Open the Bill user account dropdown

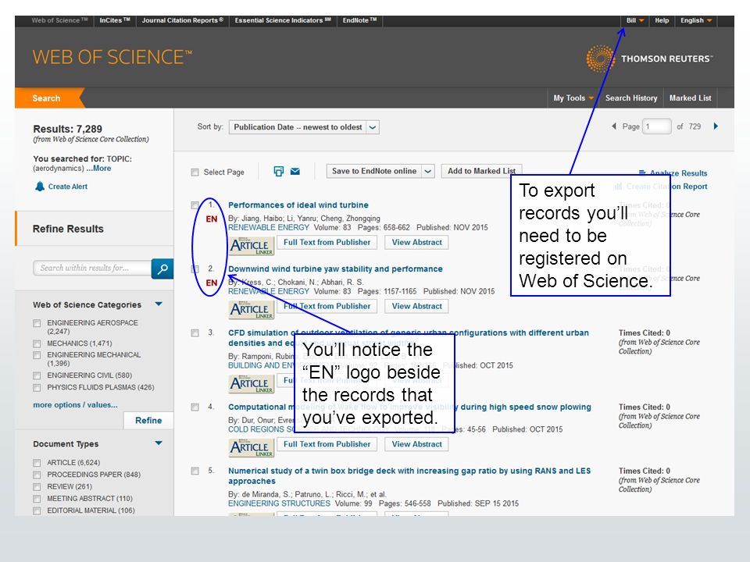click(x=635, y=20)
